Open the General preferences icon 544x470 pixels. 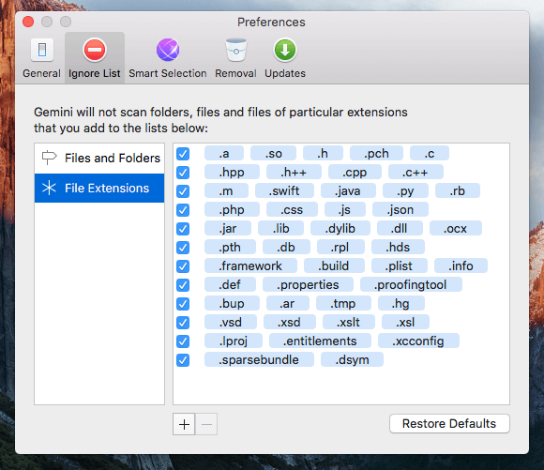coord(42,50)
